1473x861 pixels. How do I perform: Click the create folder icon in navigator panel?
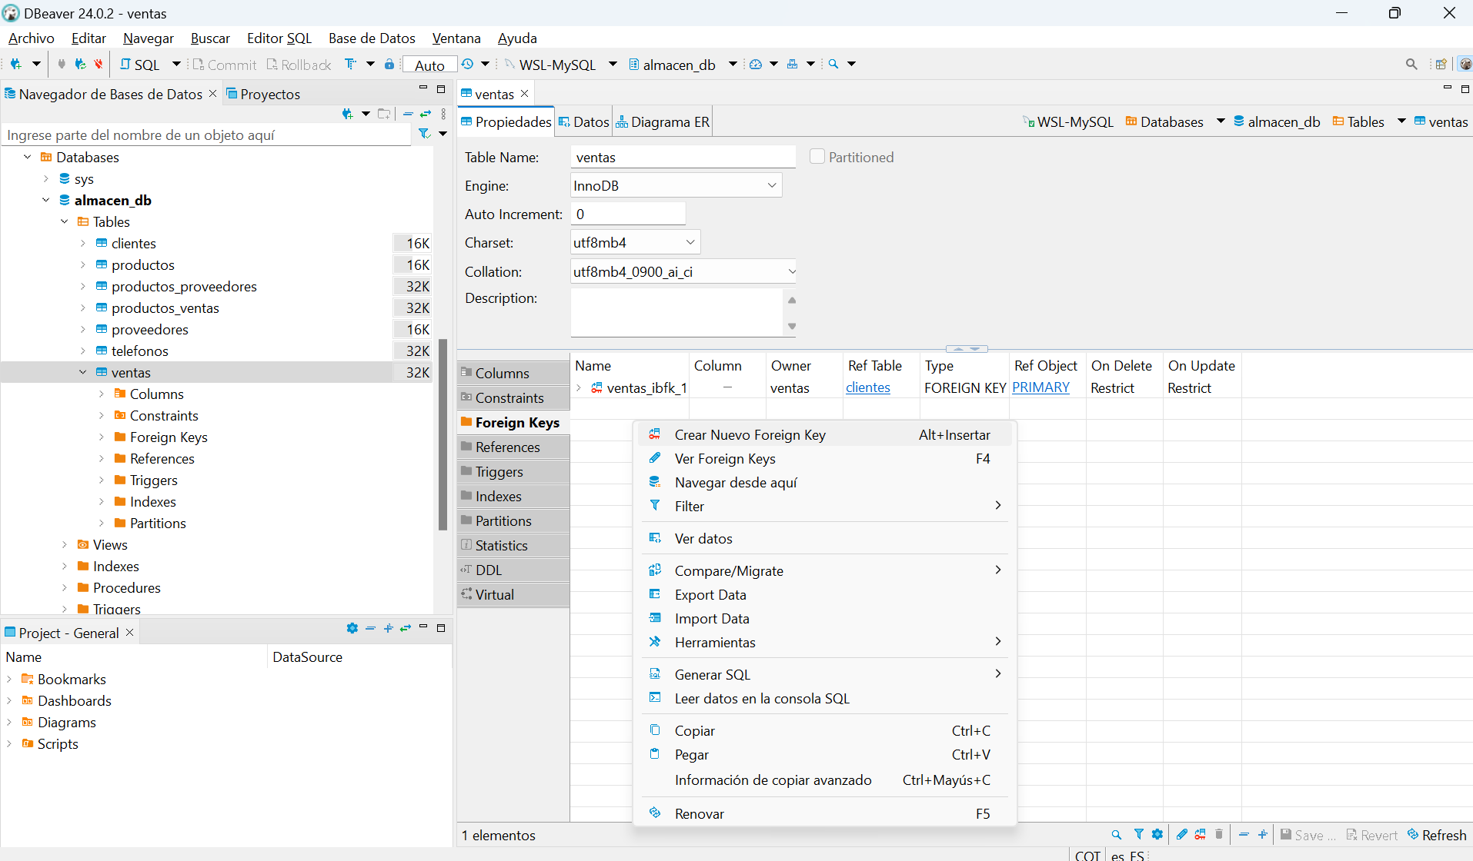coord(384,114)
